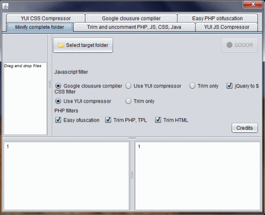
Task: Click the folder icon on Select target folder
Action: point(61,45)
